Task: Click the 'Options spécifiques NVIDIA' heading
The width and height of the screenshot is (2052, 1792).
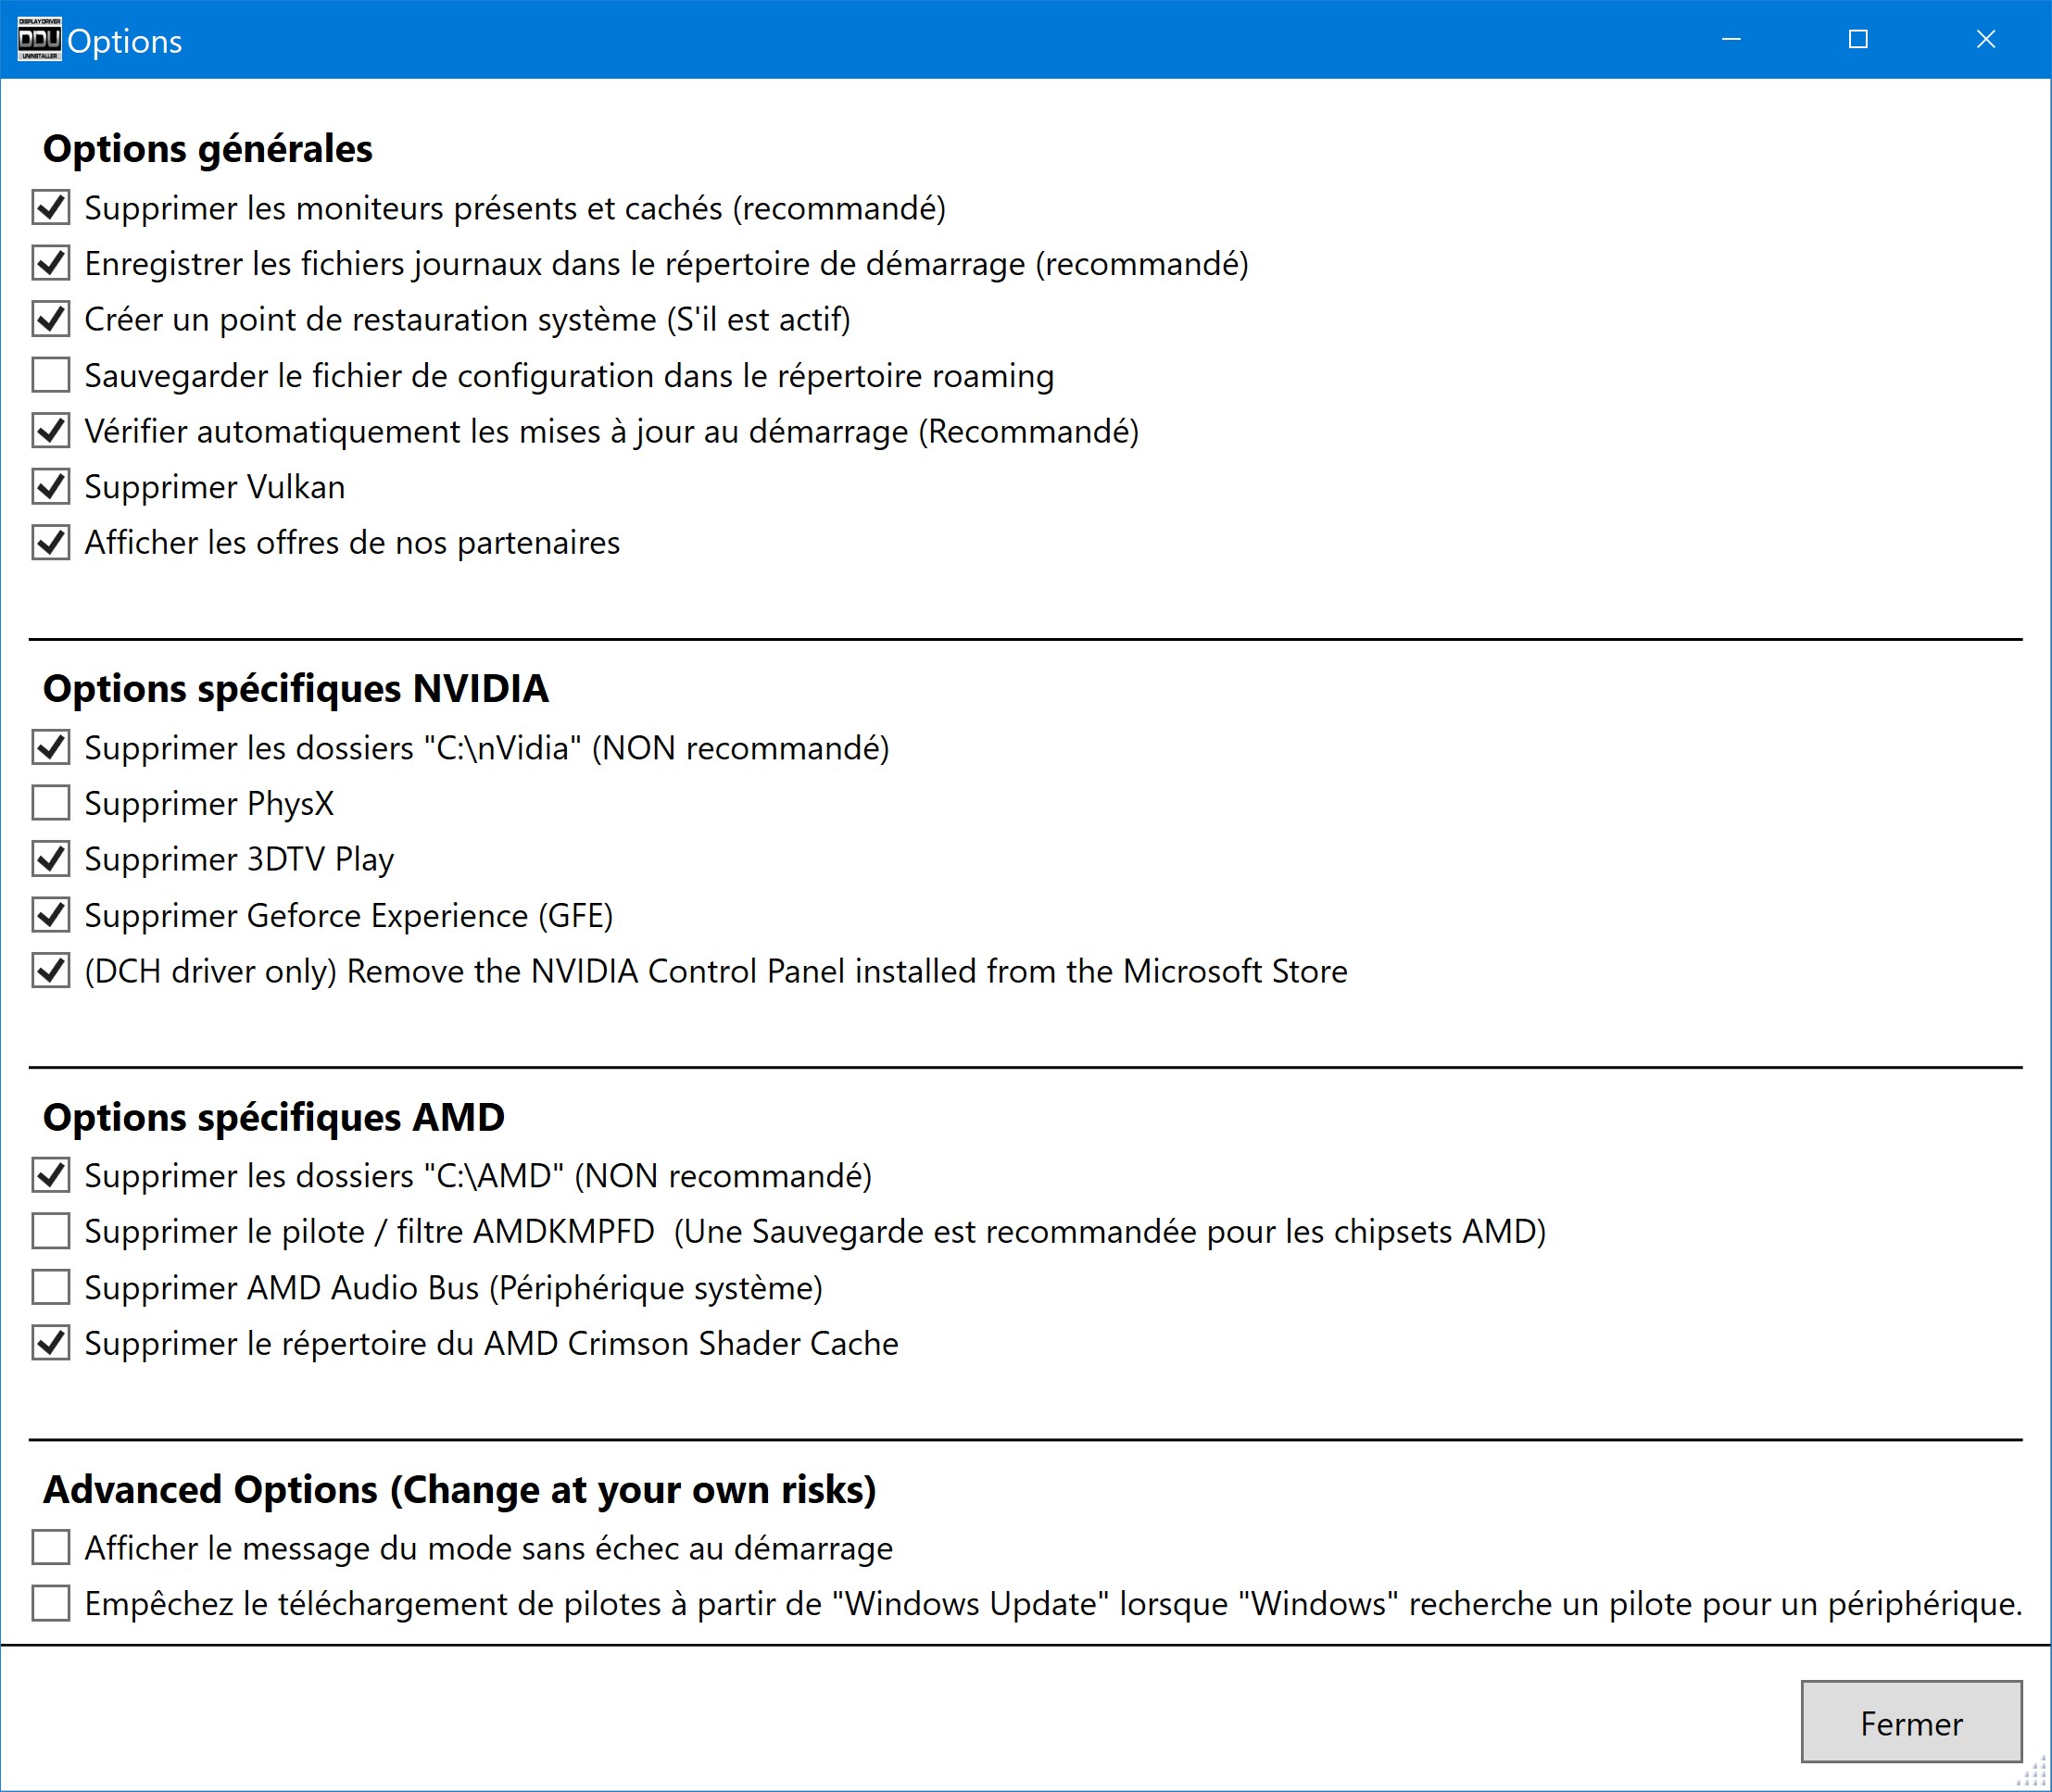Action: (296, 689)
